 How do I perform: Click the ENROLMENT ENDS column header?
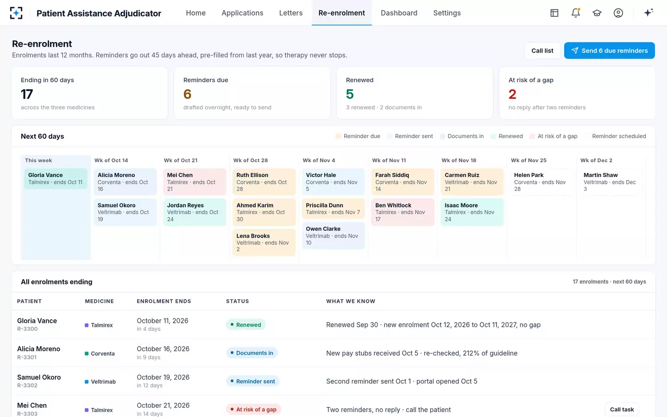164,301
